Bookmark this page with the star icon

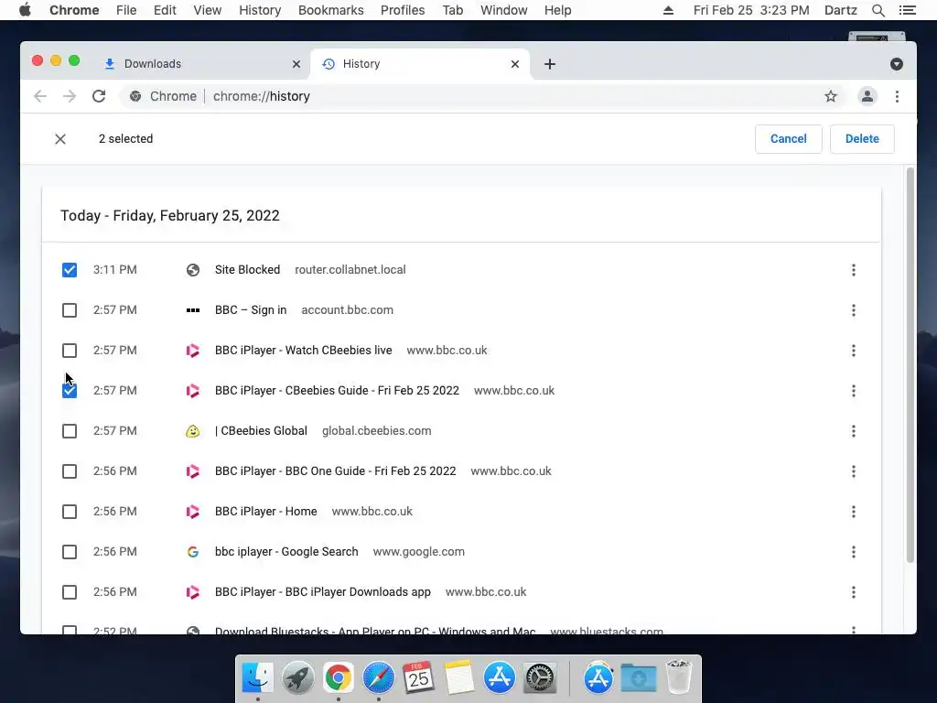[831, 96]
